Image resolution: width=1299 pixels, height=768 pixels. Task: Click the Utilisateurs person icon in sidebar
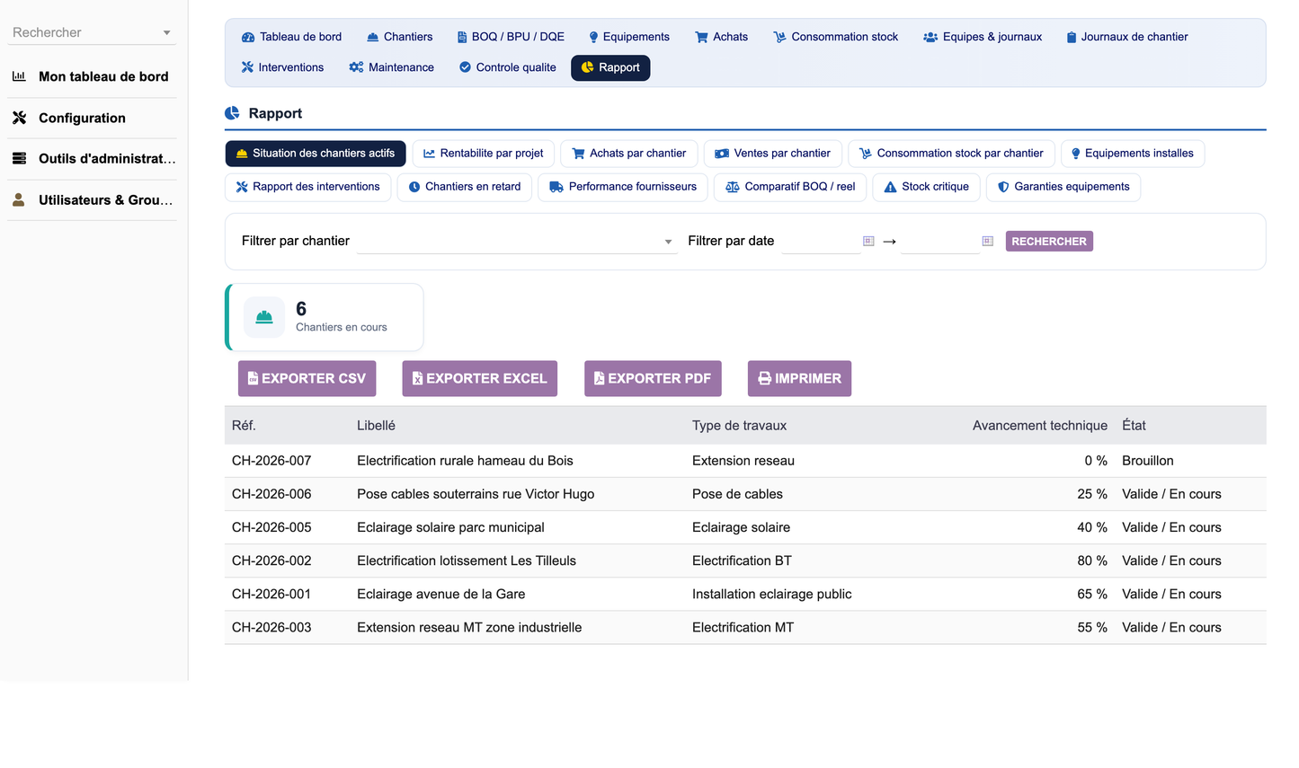tap(19, 199)
